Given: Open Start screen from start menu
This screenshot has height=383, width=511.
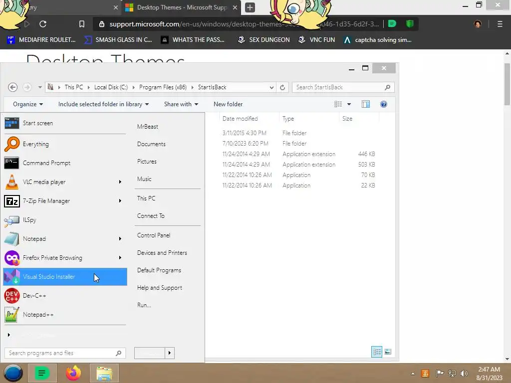Looking at the screenshot, I should point(64,123).
